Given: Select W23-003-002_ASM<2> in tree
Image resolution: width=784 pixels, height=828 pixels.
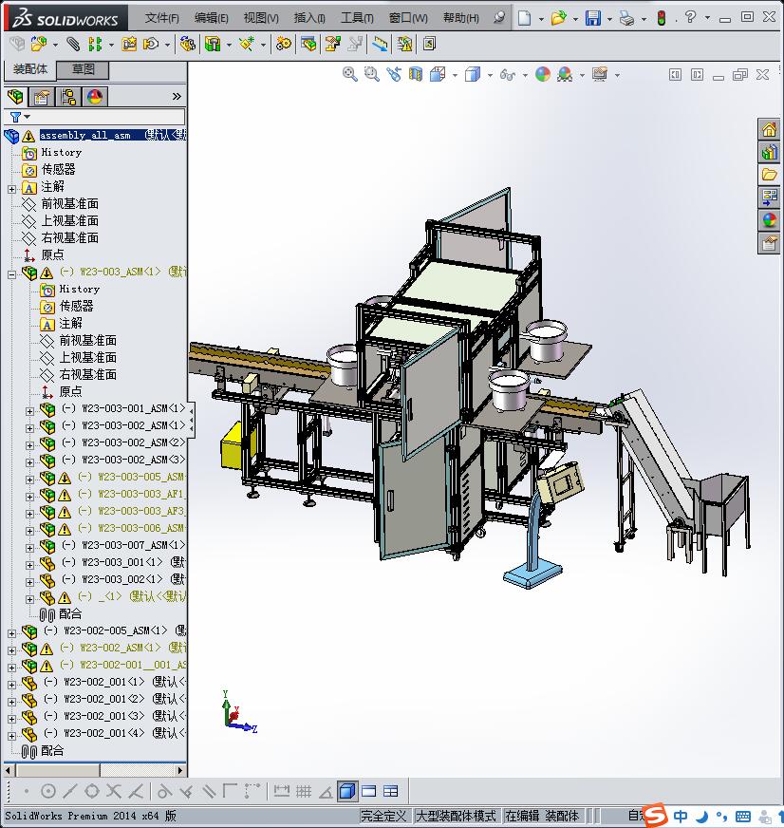Looking at the screenshot, I should tap(123, 442).
